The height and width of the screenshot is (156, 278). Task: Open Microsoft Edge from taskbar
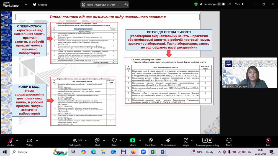93,152
